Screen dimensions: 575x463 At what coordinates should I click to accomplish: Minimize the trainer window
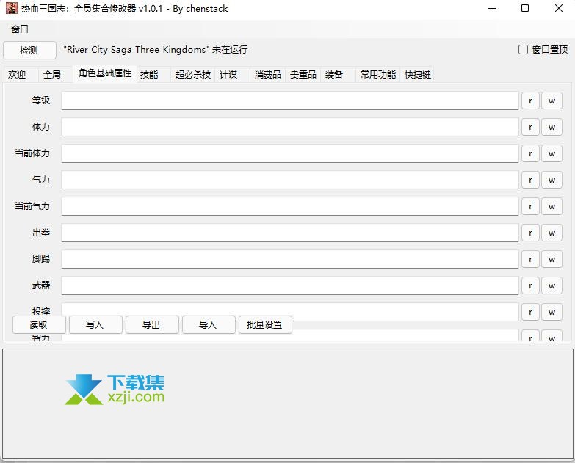[x=492, y=8]
